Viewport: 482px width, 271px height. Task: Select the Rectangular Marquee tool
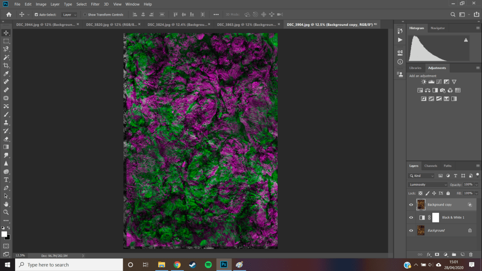tap(6, 41)
